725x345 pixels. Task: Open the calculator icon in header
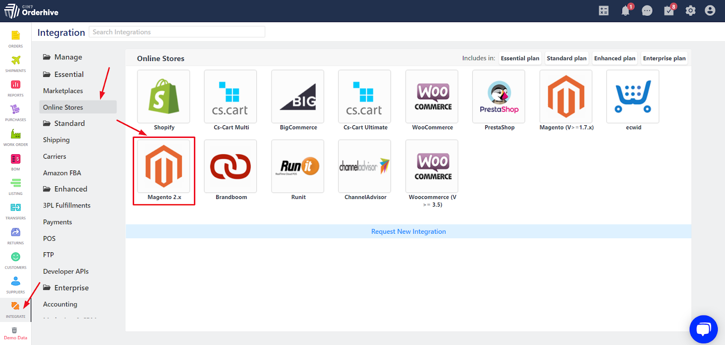pyautogui.click(x=604, y=11)
